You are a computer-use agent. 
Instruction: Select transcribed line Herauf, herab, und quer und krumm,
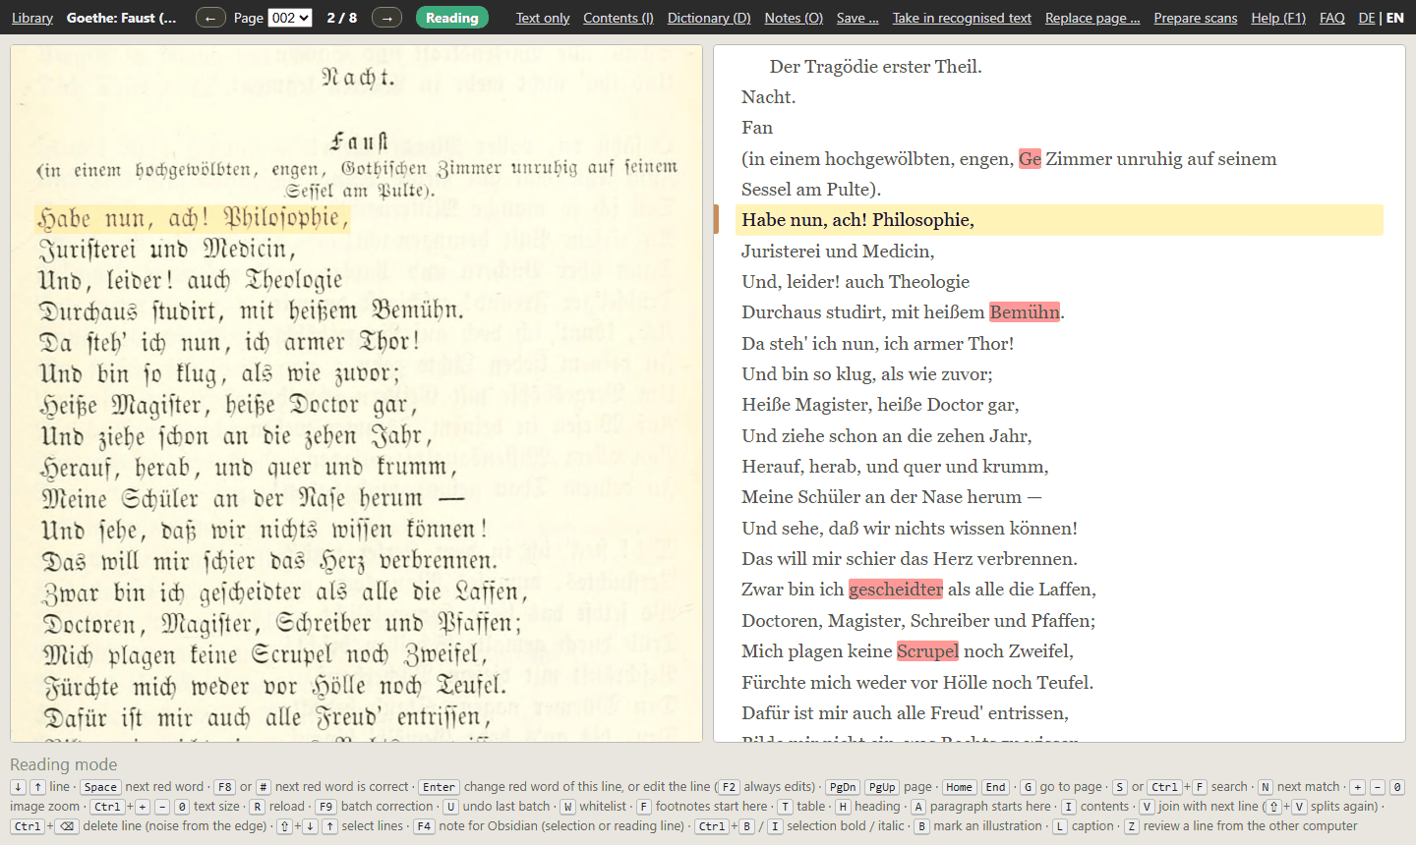[x=895, y=467]
